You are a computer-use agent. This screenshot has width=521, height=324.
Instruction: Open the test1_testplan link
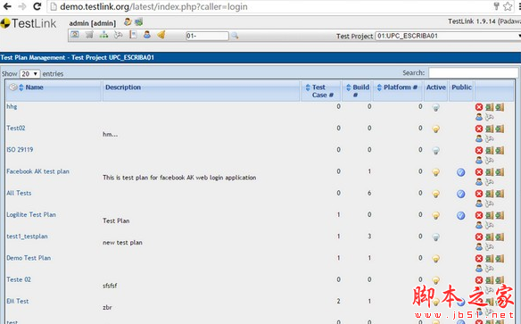click(x=27, y=237)
